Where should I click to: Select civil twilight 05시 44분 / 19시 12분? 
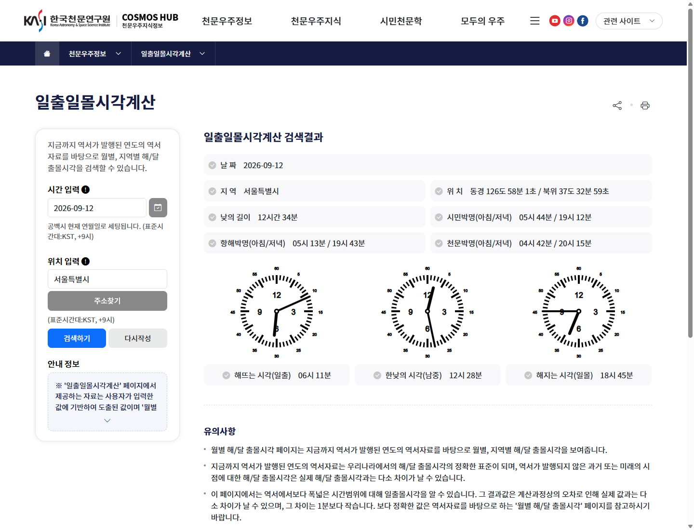pos(555,217)
